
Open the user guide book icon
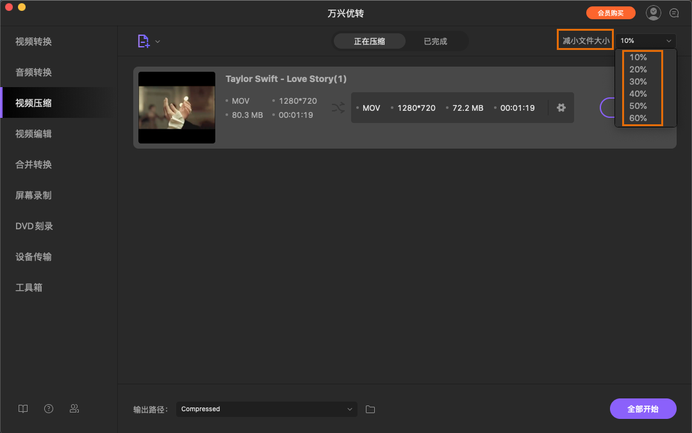point(23,409)
